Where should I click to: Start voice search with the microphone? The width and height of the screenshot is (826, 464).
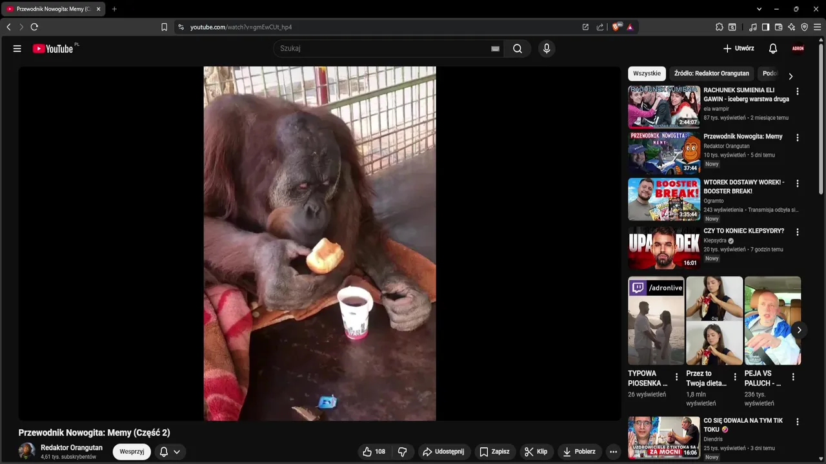click(x=547, y=48)
